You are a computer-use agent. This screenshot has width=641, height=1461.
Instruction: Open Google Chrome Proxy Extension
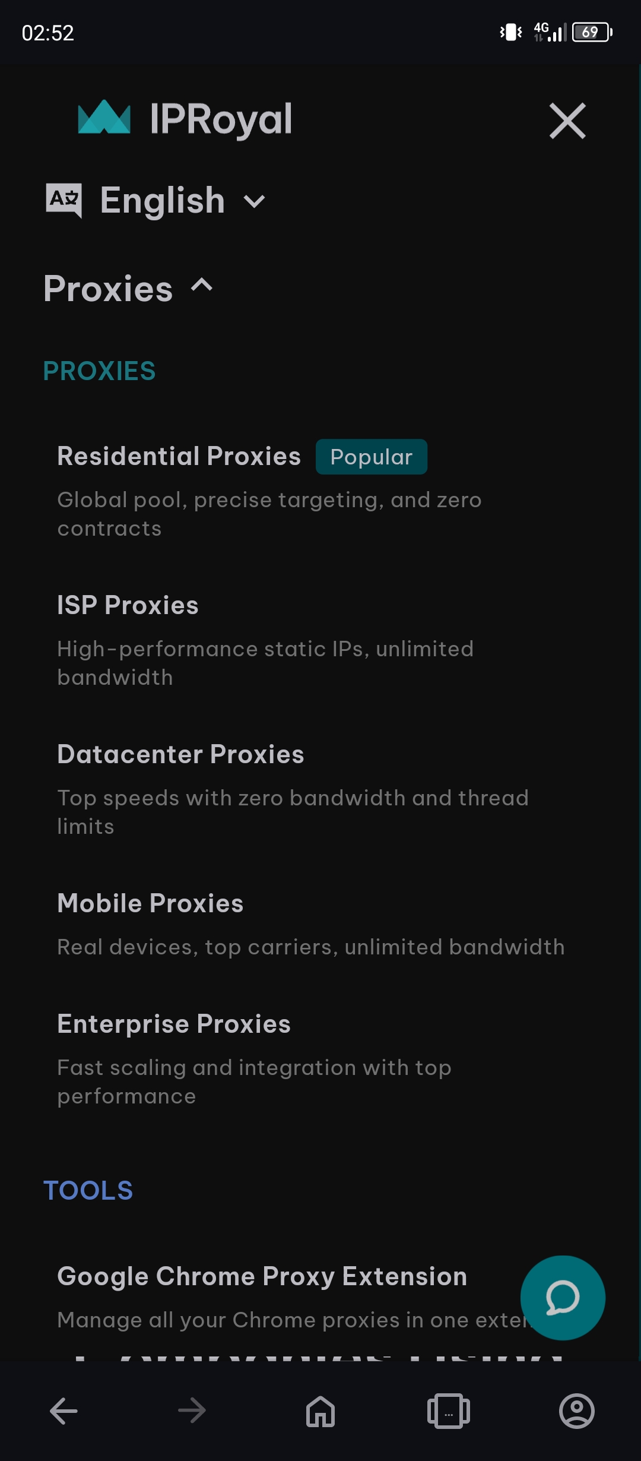coord(262,1276)
